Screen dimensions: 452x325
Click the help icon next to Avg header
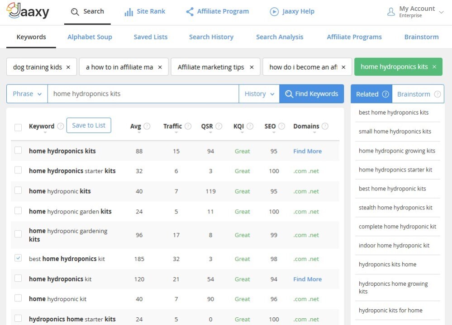click(147, 126)
